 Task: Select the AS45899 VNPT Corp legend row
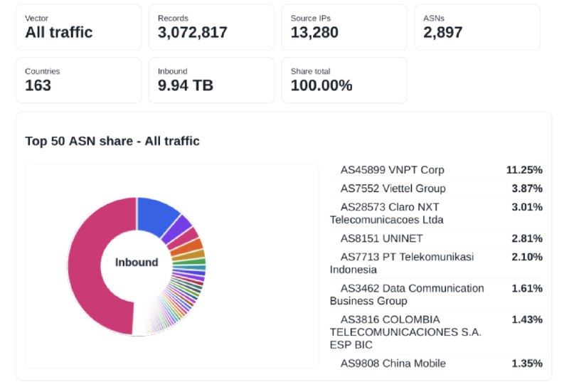point(436,170)
